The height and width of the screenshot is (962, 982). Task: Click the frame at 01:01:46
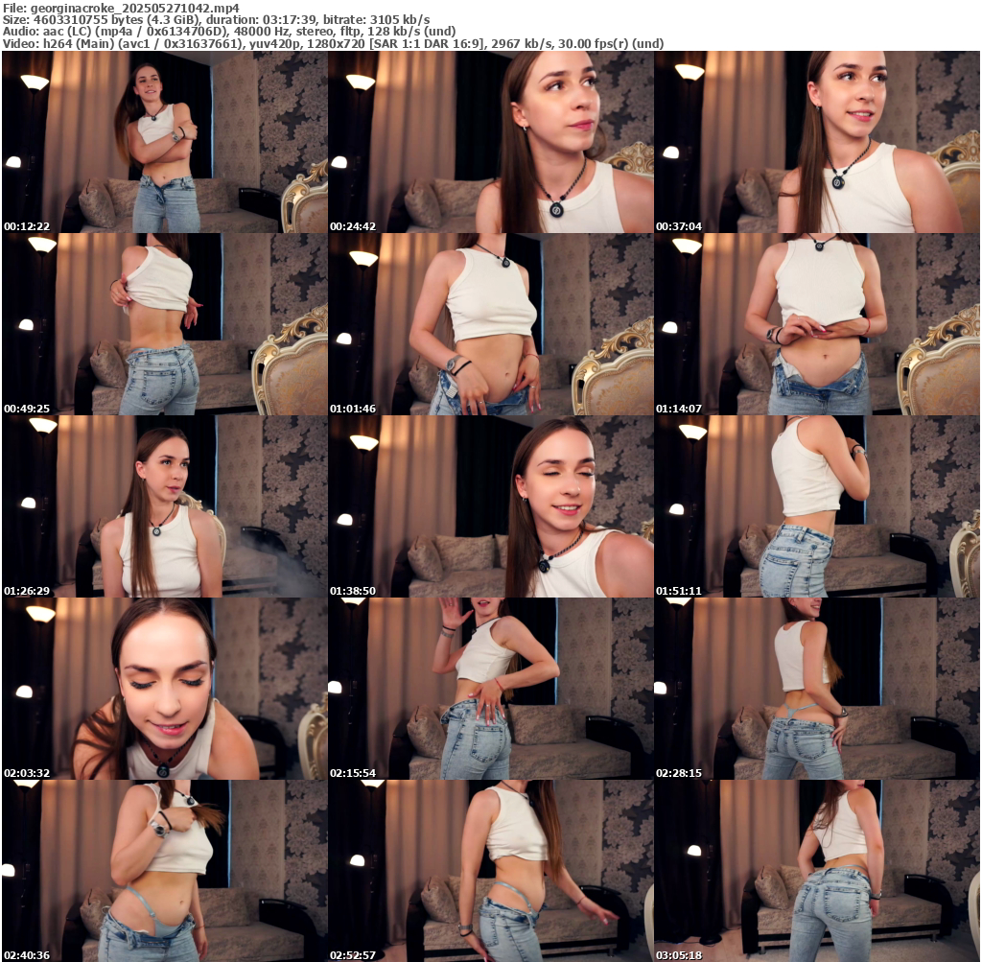click(490, 324)
